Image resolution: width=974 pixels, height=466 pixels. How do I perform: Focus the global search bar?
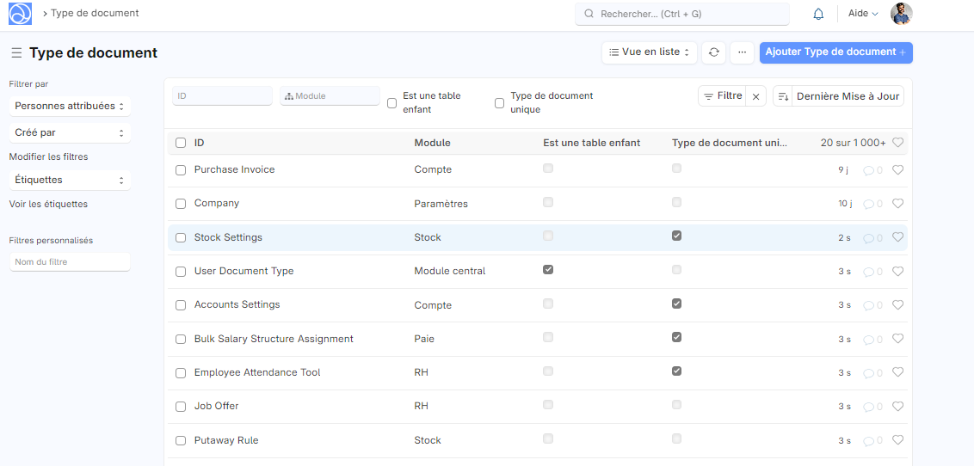click(x=682, y=14)
